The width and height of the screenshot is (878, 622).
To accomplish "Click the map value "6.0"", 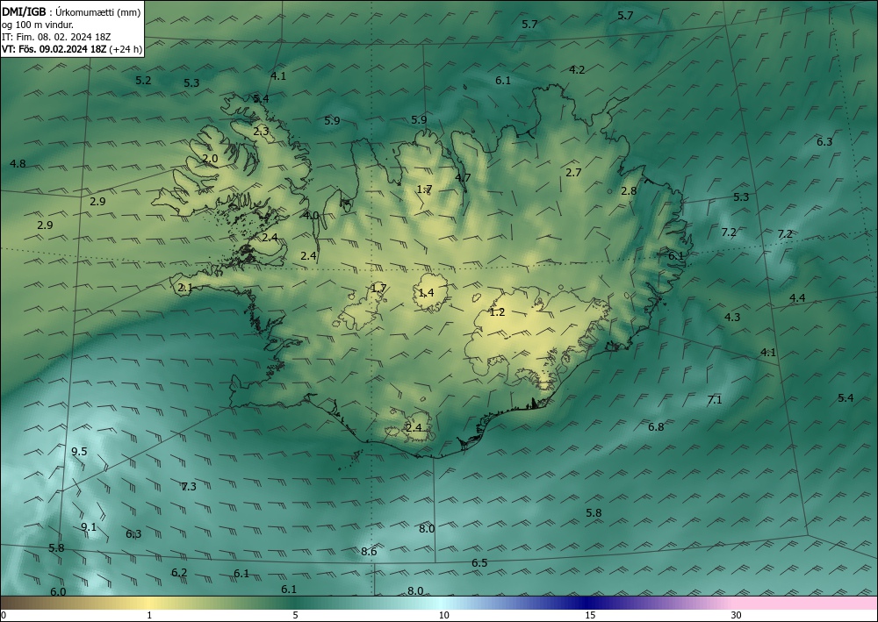I will tap(58, 592).
